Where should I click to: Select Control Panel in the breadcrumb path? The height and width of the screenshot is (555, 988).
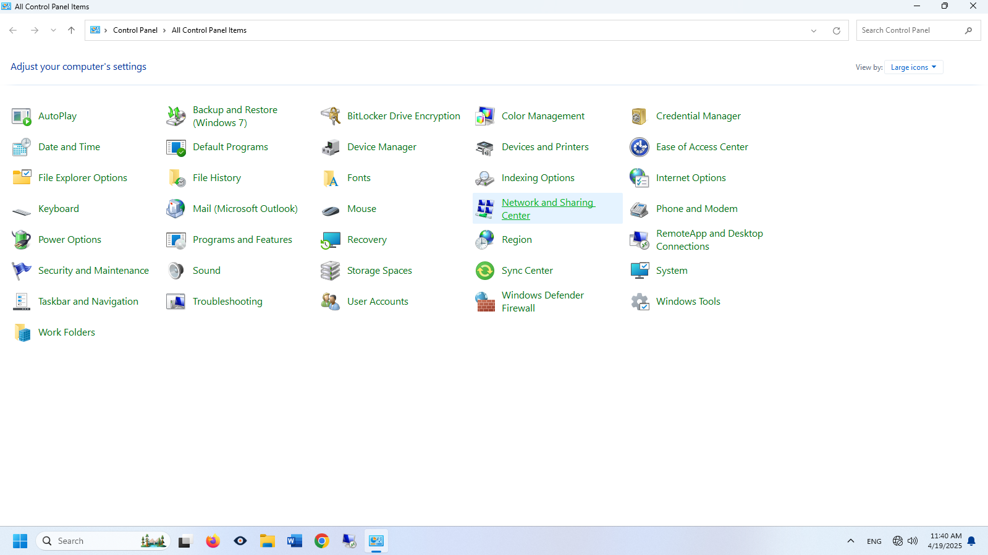click(x=135, y=30)
